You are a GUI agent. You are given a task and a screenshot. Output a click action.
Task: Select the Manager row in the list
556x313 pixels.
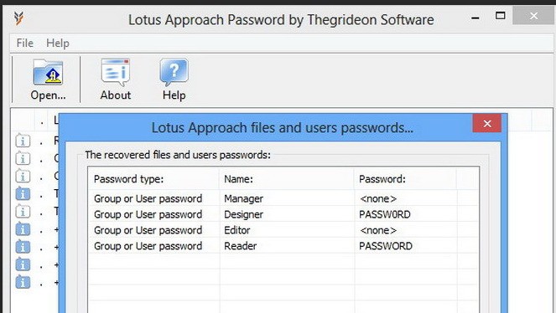pos(283,198)
